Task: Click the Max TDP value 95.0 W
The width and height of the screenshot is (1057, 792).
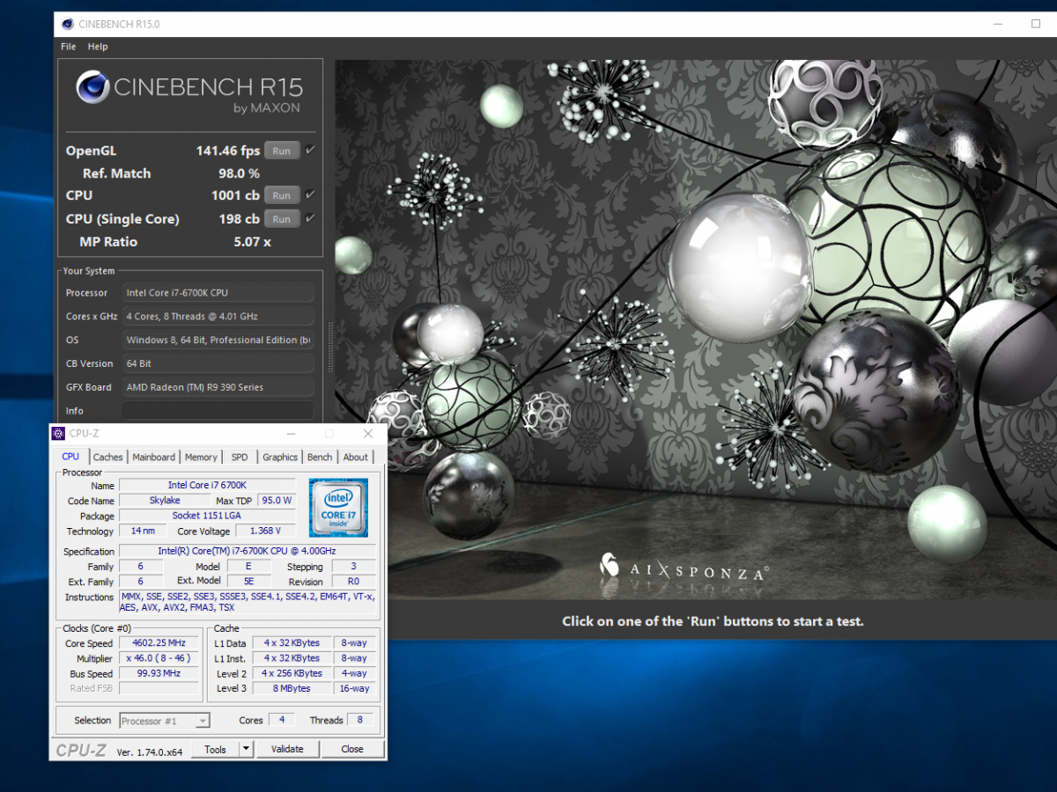Action: tap(277, 500)
